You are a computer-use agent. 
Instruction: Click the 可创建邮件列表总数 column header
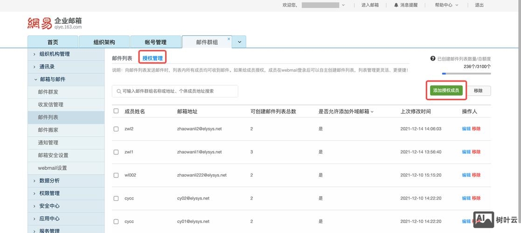click(273, 111)
